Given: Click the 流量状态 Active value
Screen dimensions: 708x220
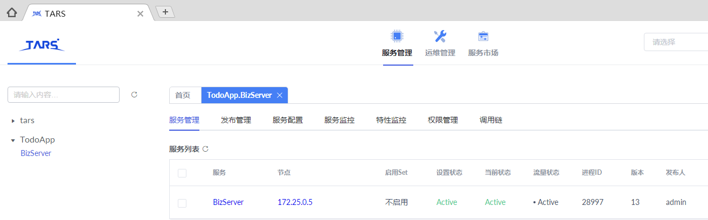Looking at the screenshot, I should click(x=546, y=202).
